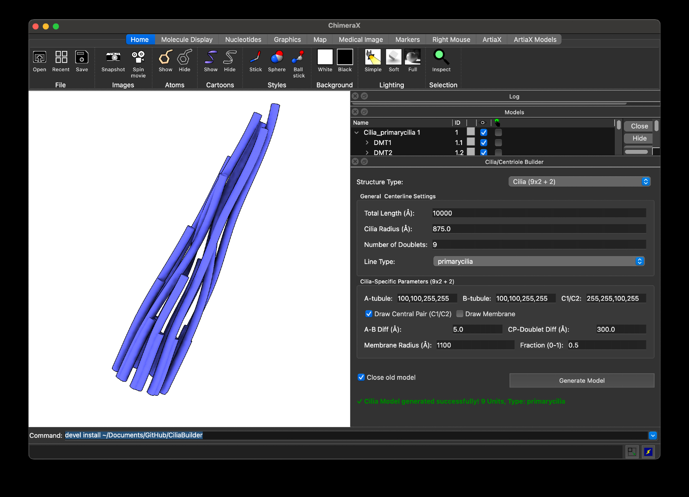This screenshot has width=689, height=497.
Task: Expand the DMT1 submodel row
Action: [x=367, y=143]
